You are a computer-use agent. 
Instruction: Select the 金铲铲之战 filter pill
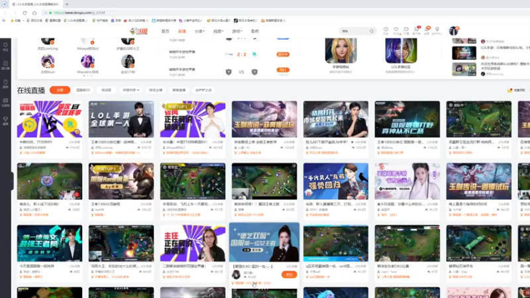[203, 90]
